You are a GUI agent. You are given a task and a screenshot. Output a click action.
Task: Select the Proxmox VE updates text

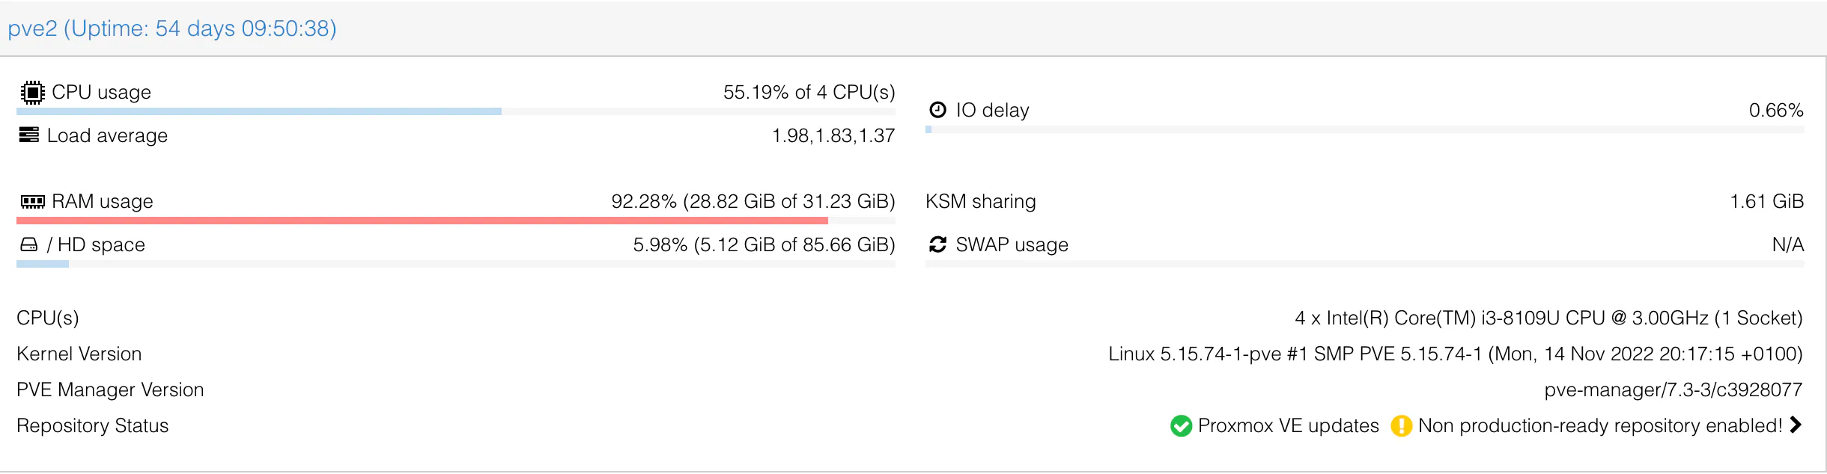[x=1288, y=425]
